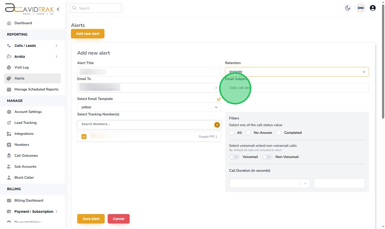The height and width of the screenshot is (229, 385).
Task: Go to Call Outcomes in sidebar
Action: click(x=26, y=155)
